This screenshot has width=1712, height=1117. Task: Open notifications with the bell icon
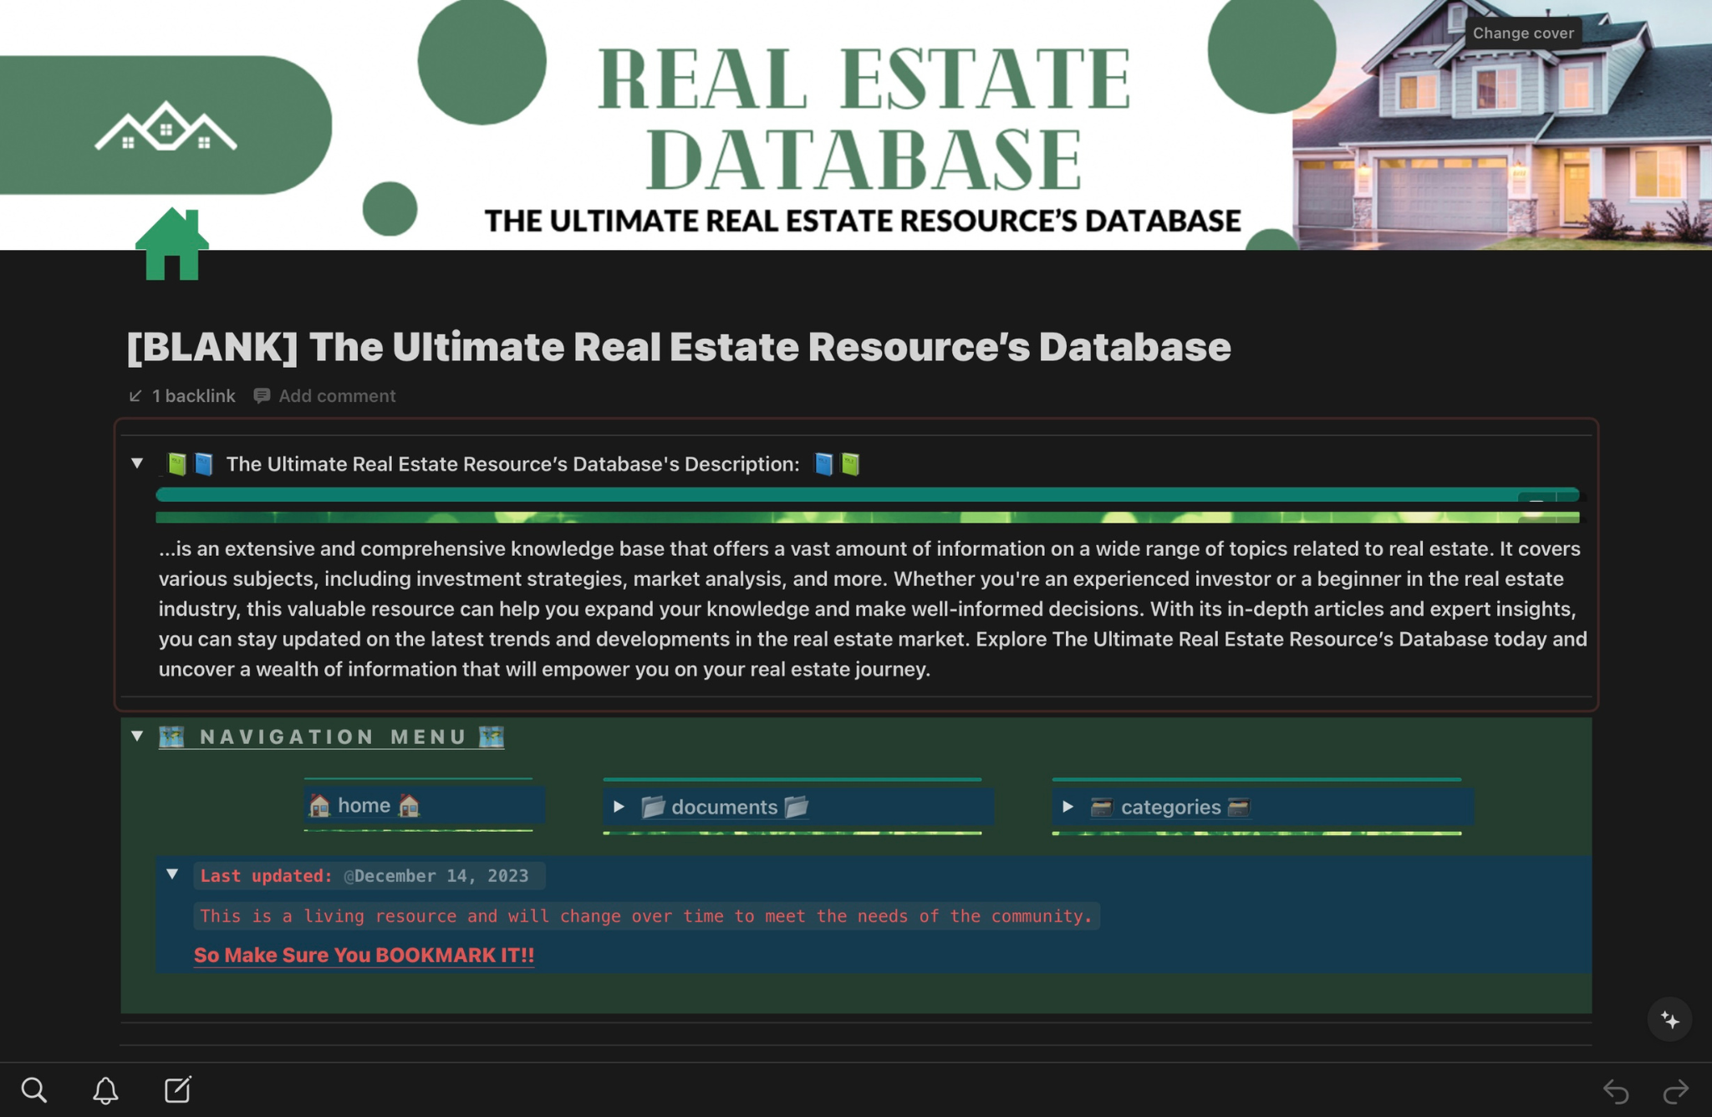[105, 1090]
